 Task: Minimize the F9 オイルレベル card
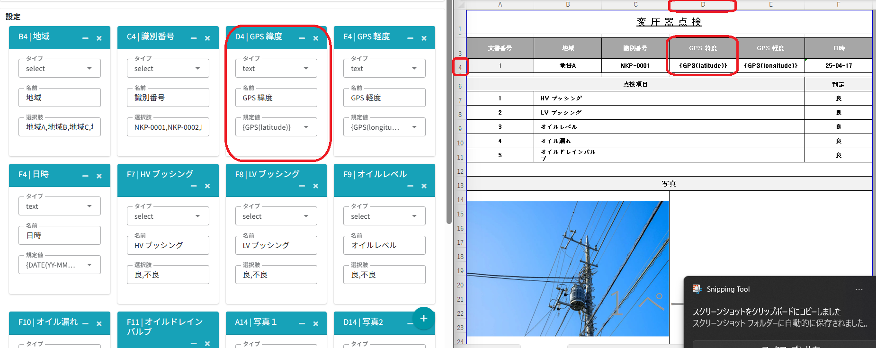(410, 186)
